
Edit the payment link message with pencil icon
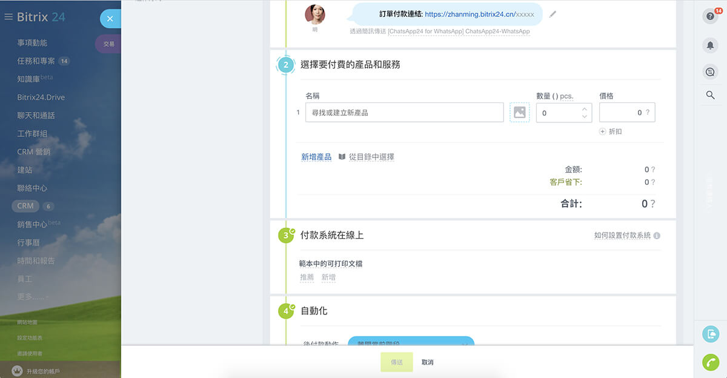(553, 14)
